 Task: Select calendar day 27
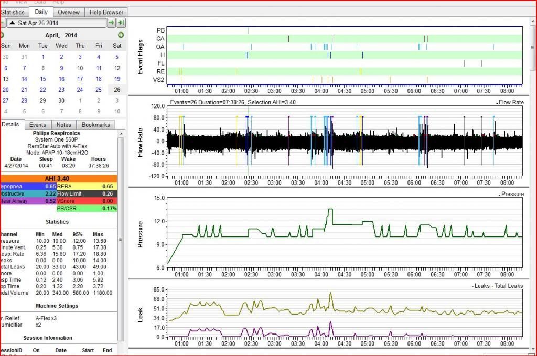click(x=6, y=101)
